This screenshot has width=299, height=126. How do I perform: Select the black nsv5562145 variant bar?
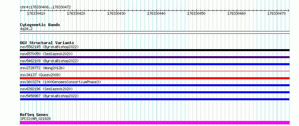(x=155, y=50)
